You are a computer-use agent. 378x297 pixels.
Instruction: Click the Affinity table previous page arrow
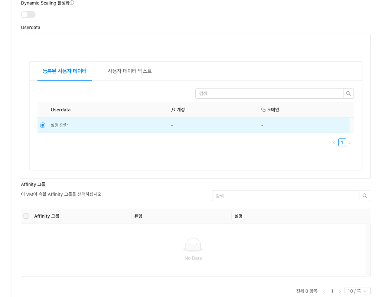pos(324,291)
